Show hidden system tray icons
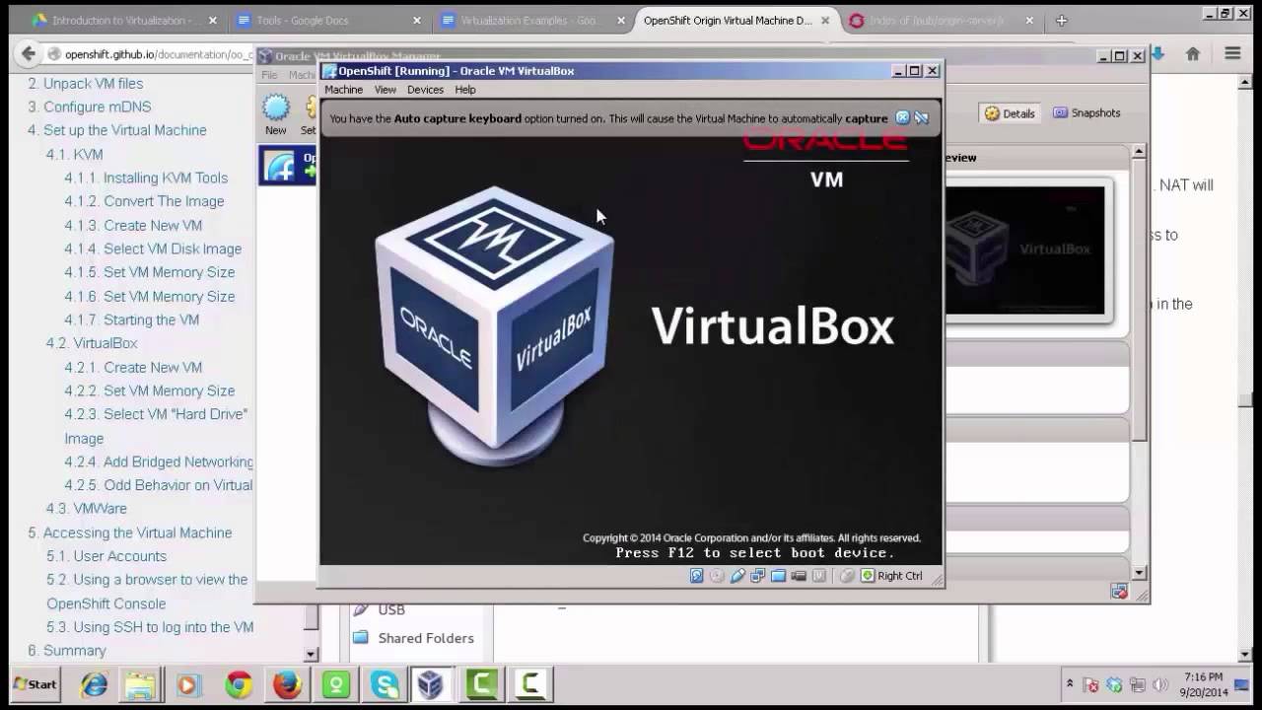 click(x=1070, y=683)
